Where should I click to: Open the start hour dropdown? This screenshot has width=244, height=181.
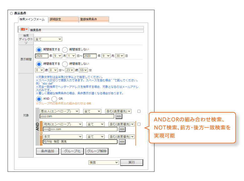[x=39, y=70]
